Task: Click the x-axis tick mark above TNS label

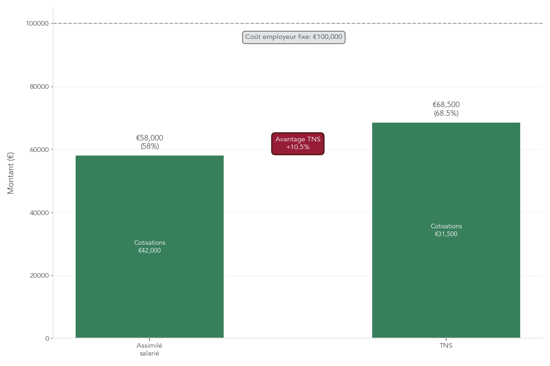Action: pyautogui.click(x=446, y=339)
